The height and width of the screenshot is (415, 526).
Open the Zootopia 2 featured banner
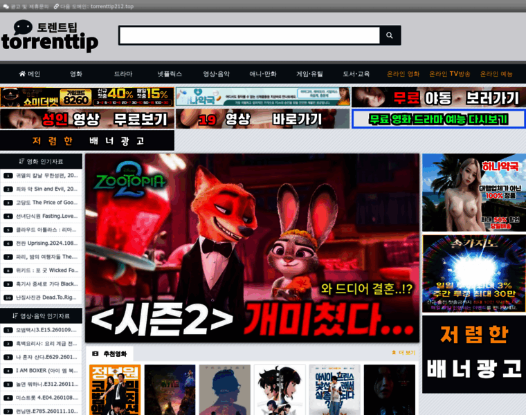coord(252,248)
